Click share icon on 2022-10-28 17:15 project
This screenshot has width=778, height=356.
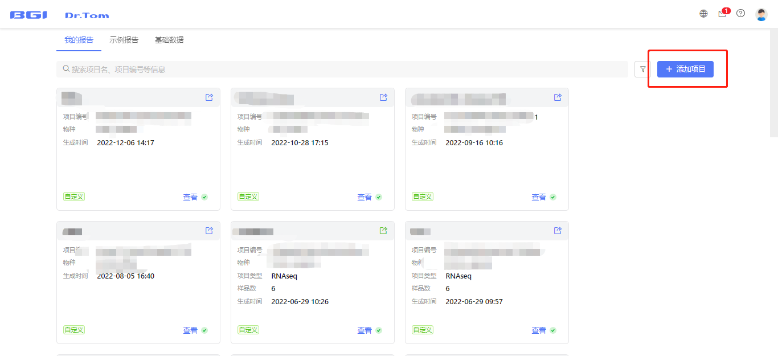tap(383, 97)
